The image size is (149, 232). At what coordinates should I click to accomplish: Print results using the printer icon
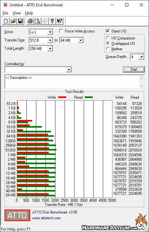coord(30,21)
